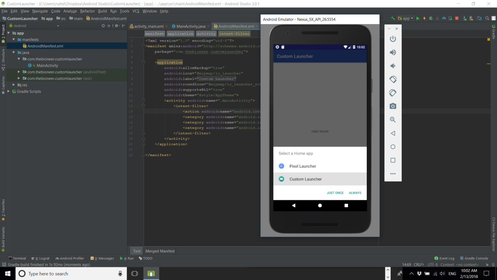The image size is (497, 280).
Task: Launch the app with the Run button
Action: coord(418,18)
